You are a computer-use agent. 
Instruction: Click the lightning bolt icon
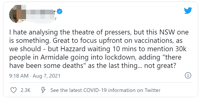[43, 90]
